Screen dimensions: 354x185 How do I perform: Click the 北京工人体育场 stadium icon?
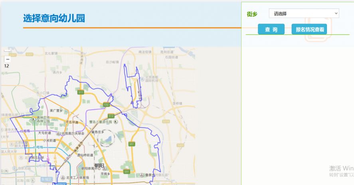[x=63, y=178]
